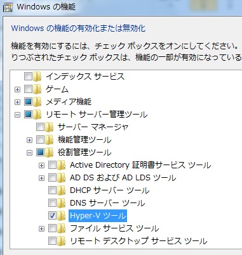The width and height of the screenshot is (242, 255).
Task: Click folder icon beside DNS サーバー ツール
Action: pos(62,203)
